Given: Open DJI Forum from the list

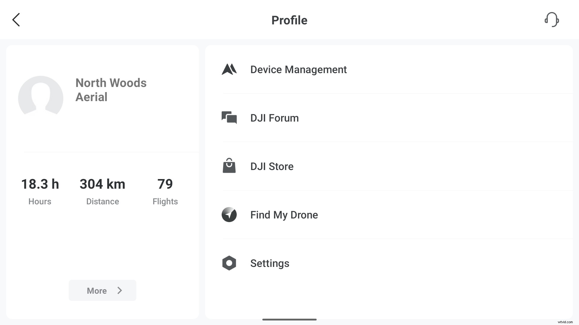Looking at the screenshot, I should click(274, 118).
